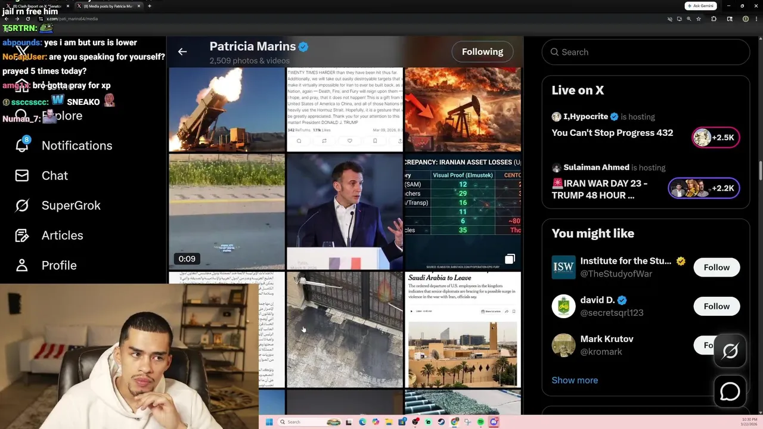The image size is (763, 429).
Task: Open Chrome from taskbar
Action: (455, 422)
